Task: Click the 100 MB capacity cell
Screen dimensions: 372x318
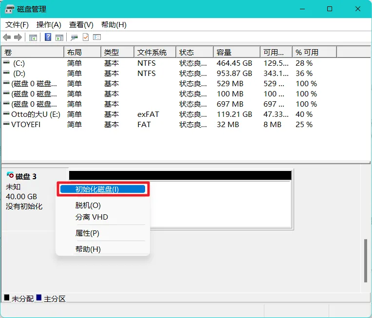Action: (230, 94)
